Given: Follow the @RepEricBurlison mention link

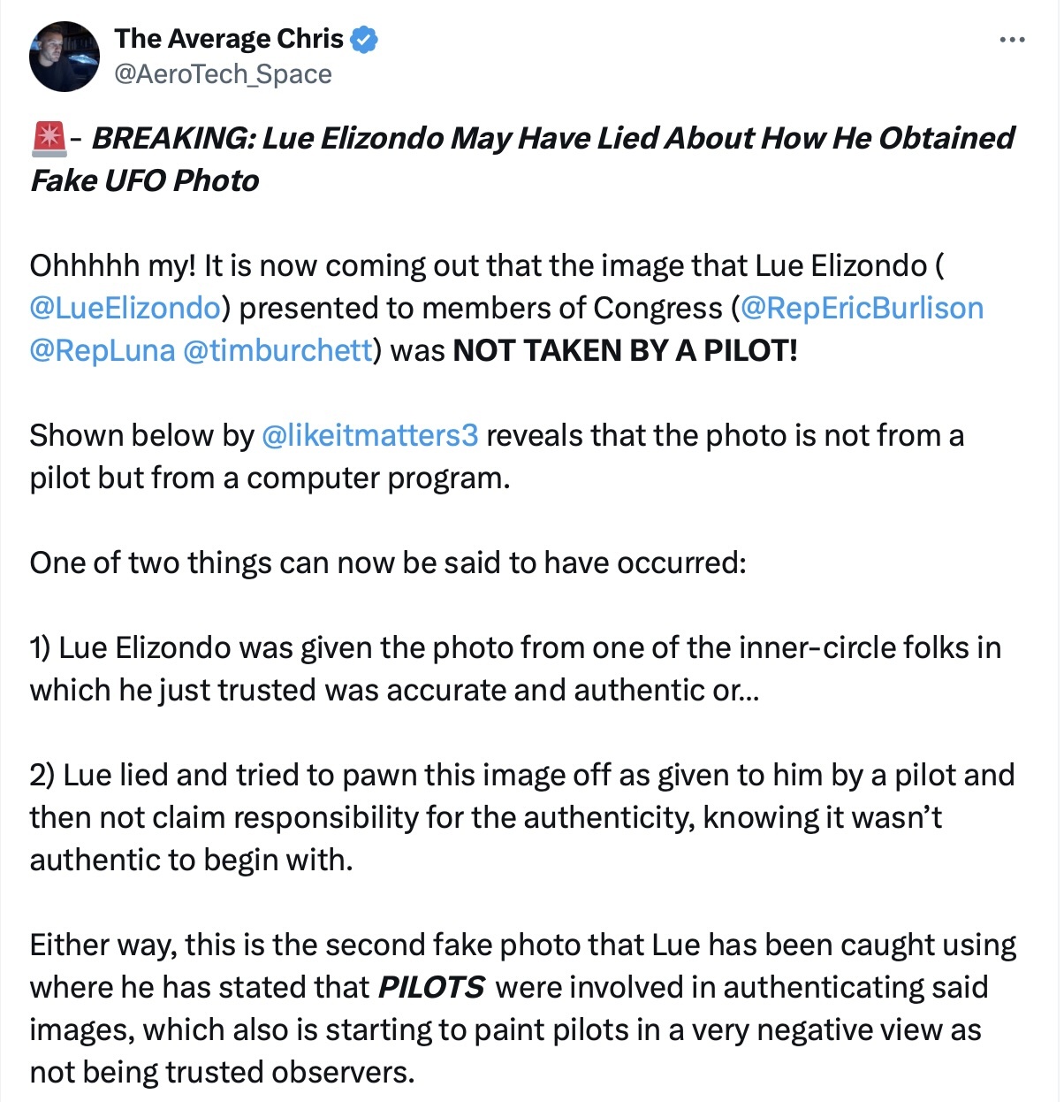Looking at the screenshot, I should tap(863, 308).
